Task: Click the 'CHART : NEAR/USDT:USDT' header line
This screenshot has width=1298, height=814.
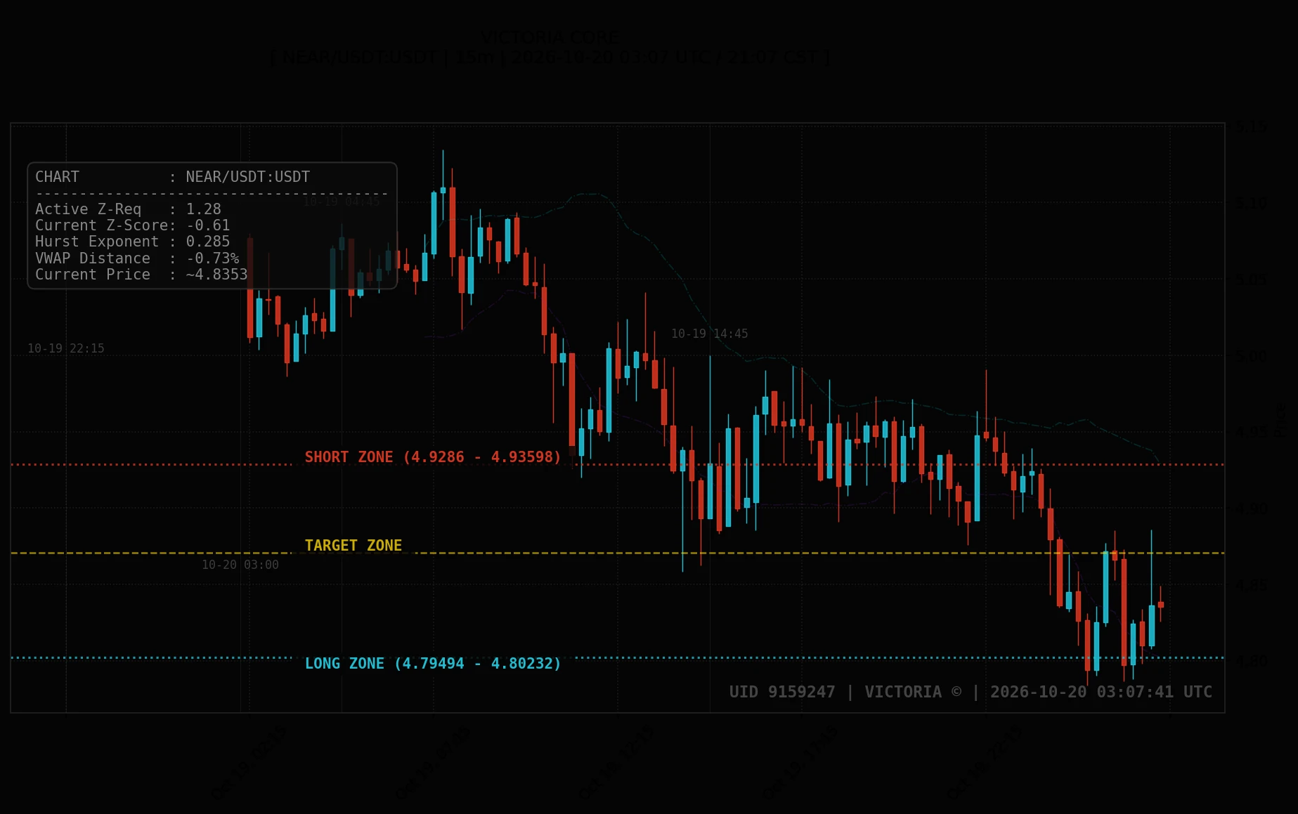Action: click(x=172, y=177)
